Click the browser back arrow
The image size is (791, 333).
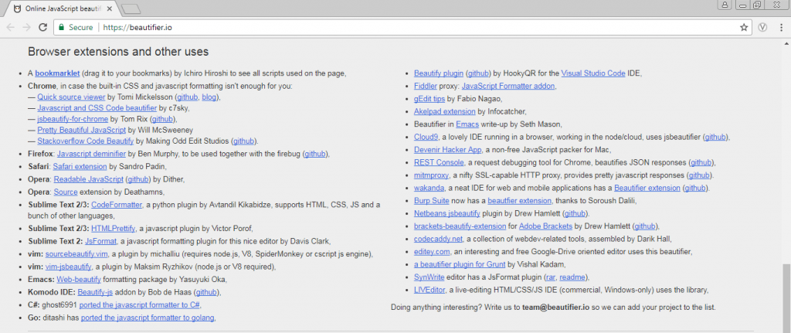click(10, 27)
